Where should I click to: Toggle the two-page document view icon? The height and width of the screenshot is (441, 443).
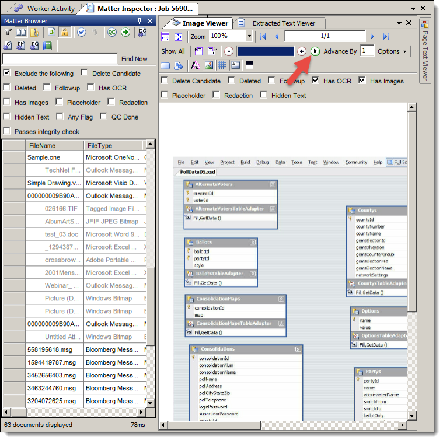click(21, 33)
